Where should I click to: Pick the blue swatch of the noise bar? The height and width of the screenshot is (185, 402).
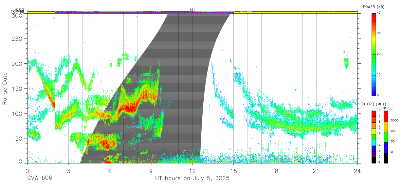click(x=386, y=147)
